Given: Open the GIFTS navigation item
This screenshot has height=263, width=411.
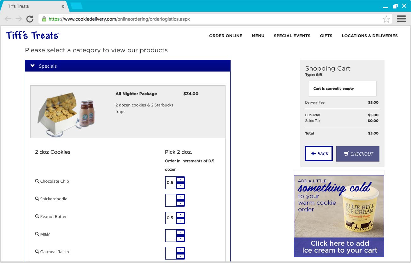Looking at the screenshot, I should pos(326,36).
